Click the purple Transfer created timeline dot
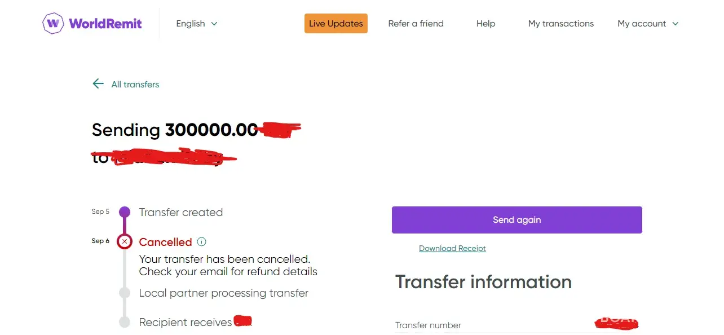 pos(125,213)
